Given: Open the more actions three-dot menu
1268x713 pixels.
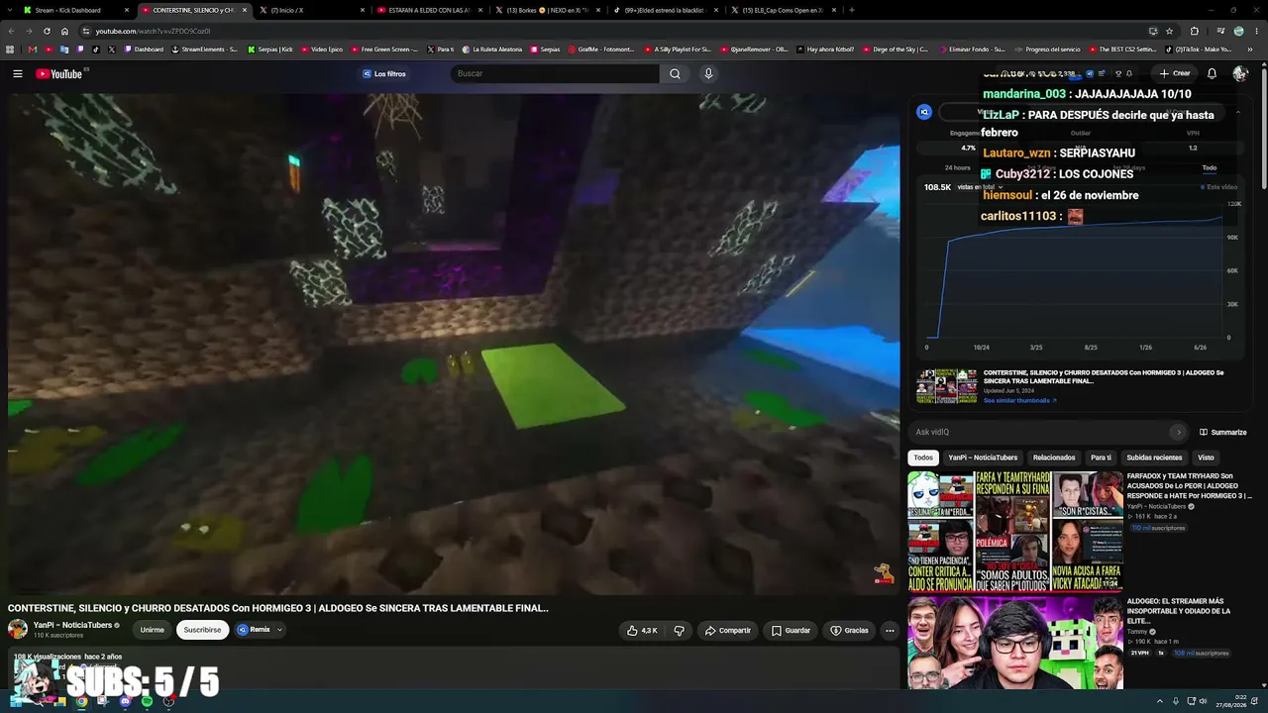Looking at the screenshot, I should pos(890,630).
